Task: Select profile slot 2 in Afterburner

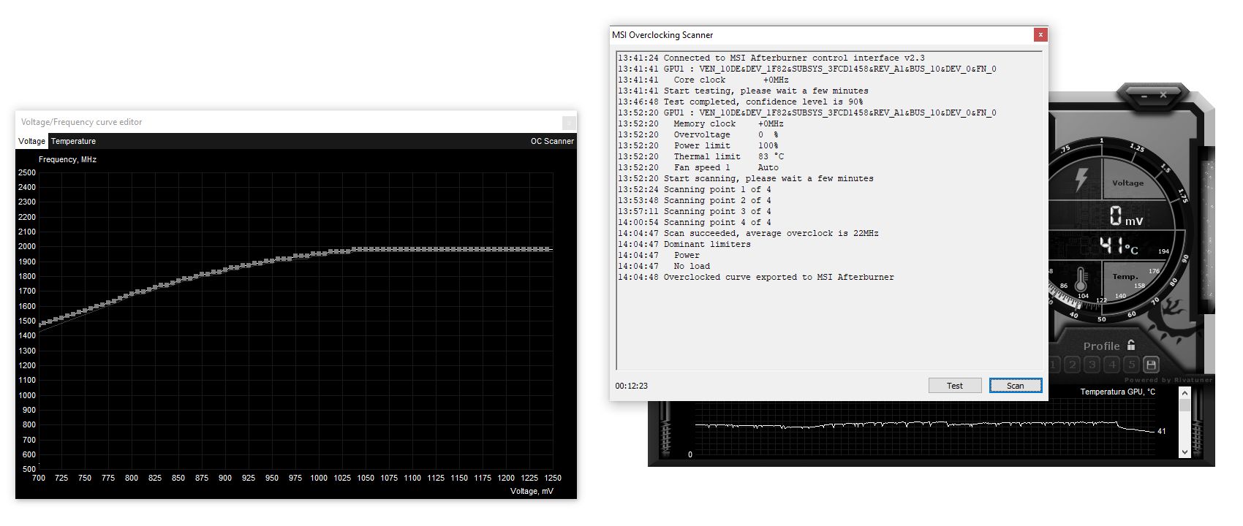Action: point(1073,365)
